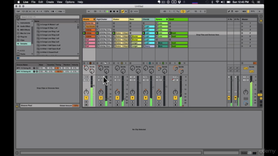Toggle Groove Pool show/hide wave icon
Image resolution: width=278 pixels, height=156 pixels.
pos(17,106)
